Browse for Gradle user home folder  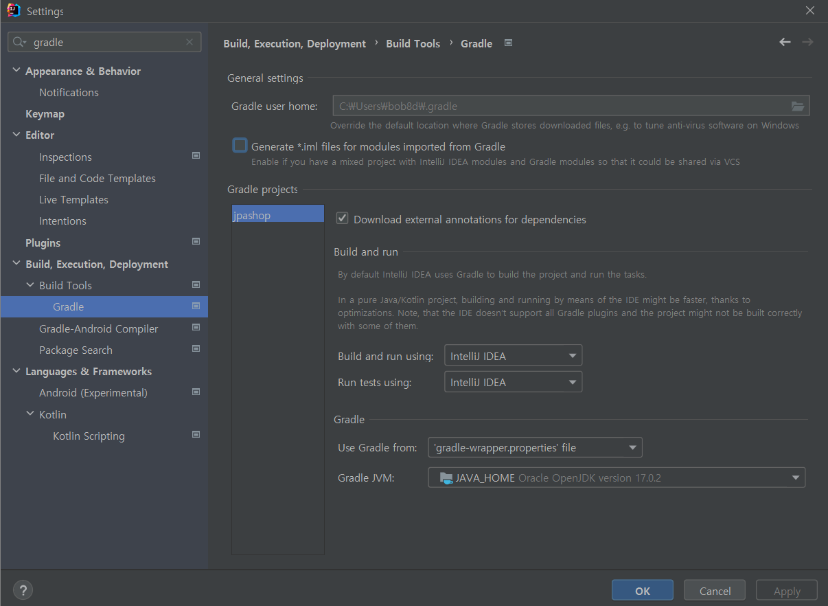797,106
